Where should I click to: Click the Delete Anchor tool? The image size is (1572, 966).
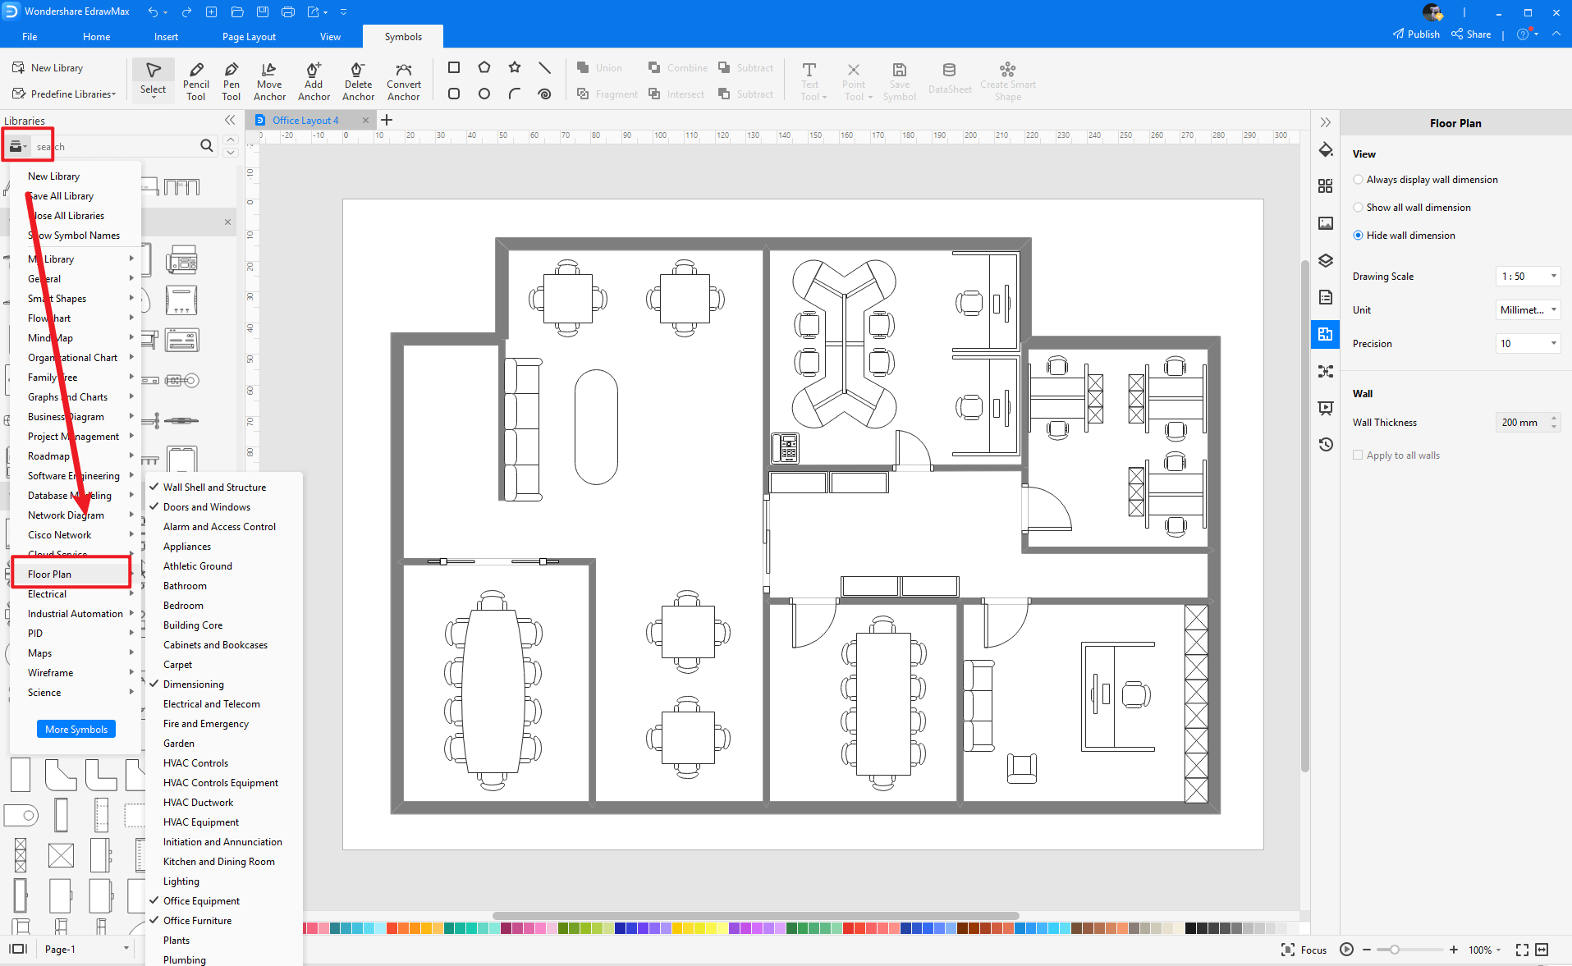click(x=358, y=80)
